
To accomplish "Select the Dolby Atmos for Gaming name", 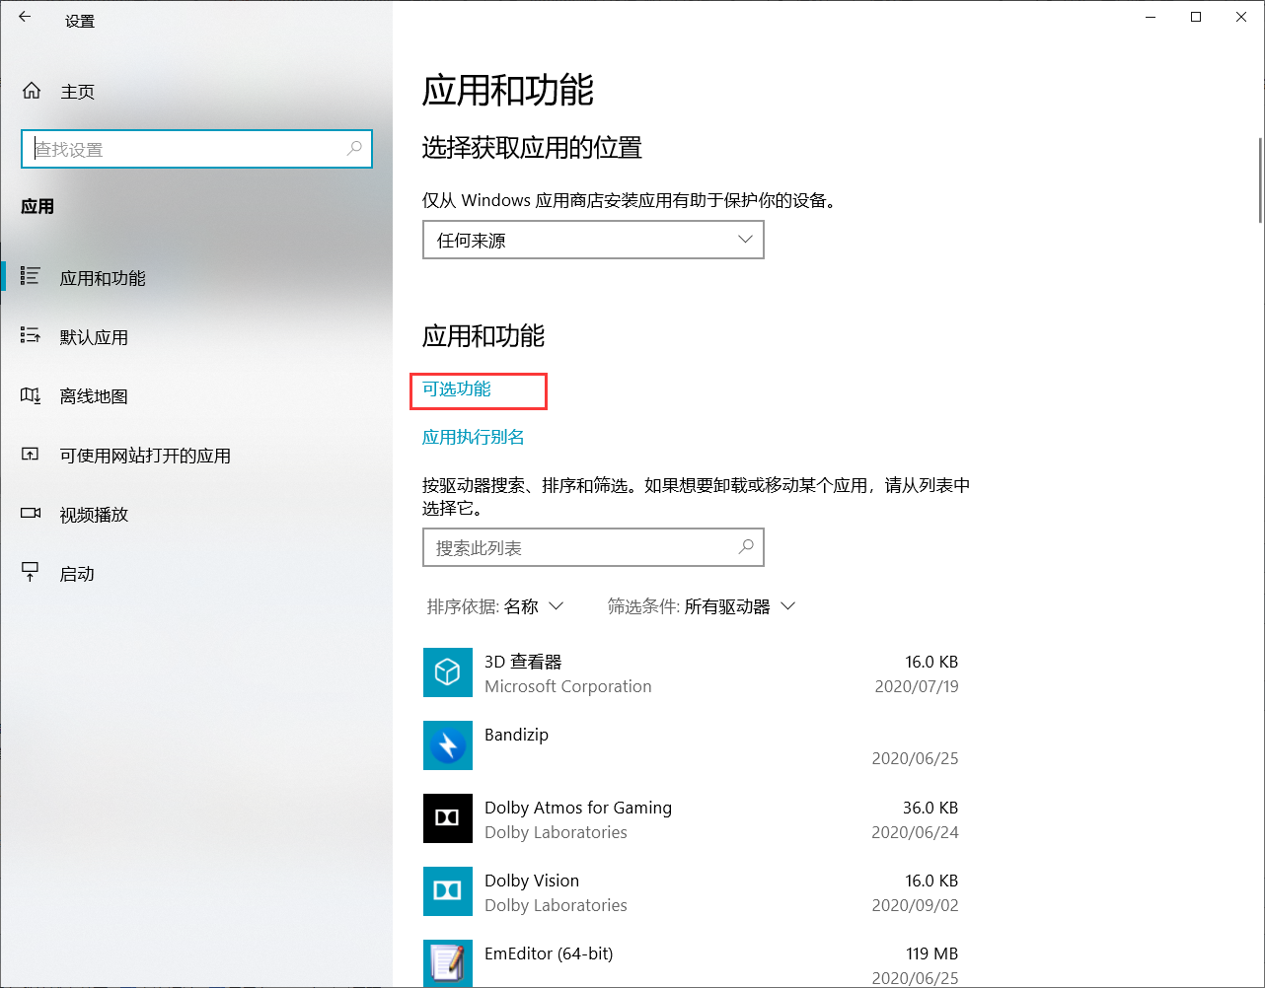I will 578,808.
